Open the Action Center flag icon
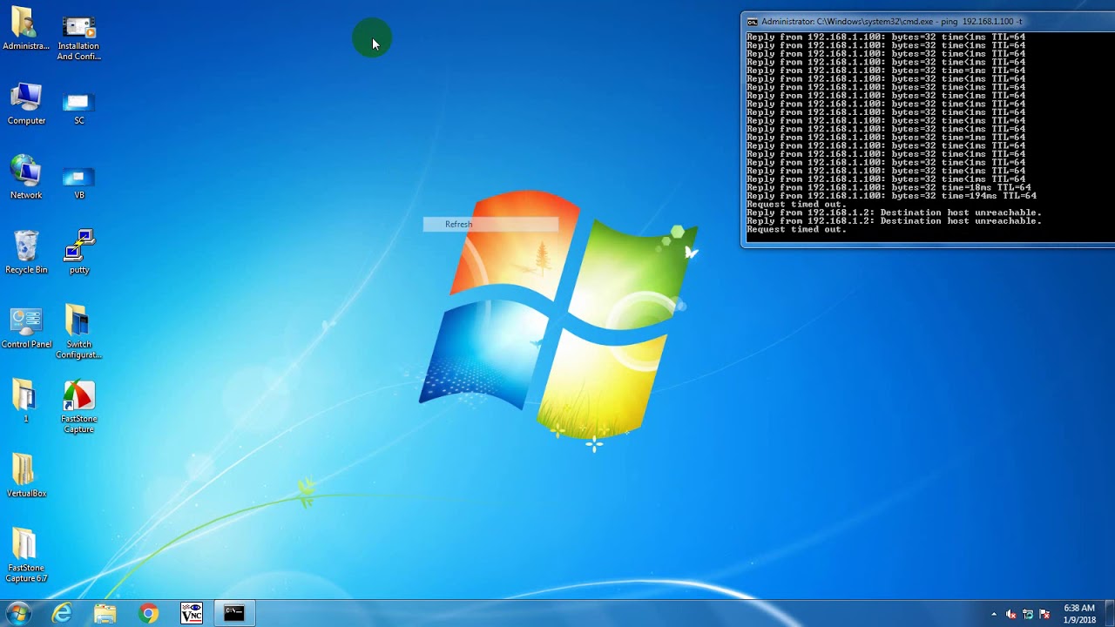The height and width of the screenshot is (627, 1115). (1044, 615)
